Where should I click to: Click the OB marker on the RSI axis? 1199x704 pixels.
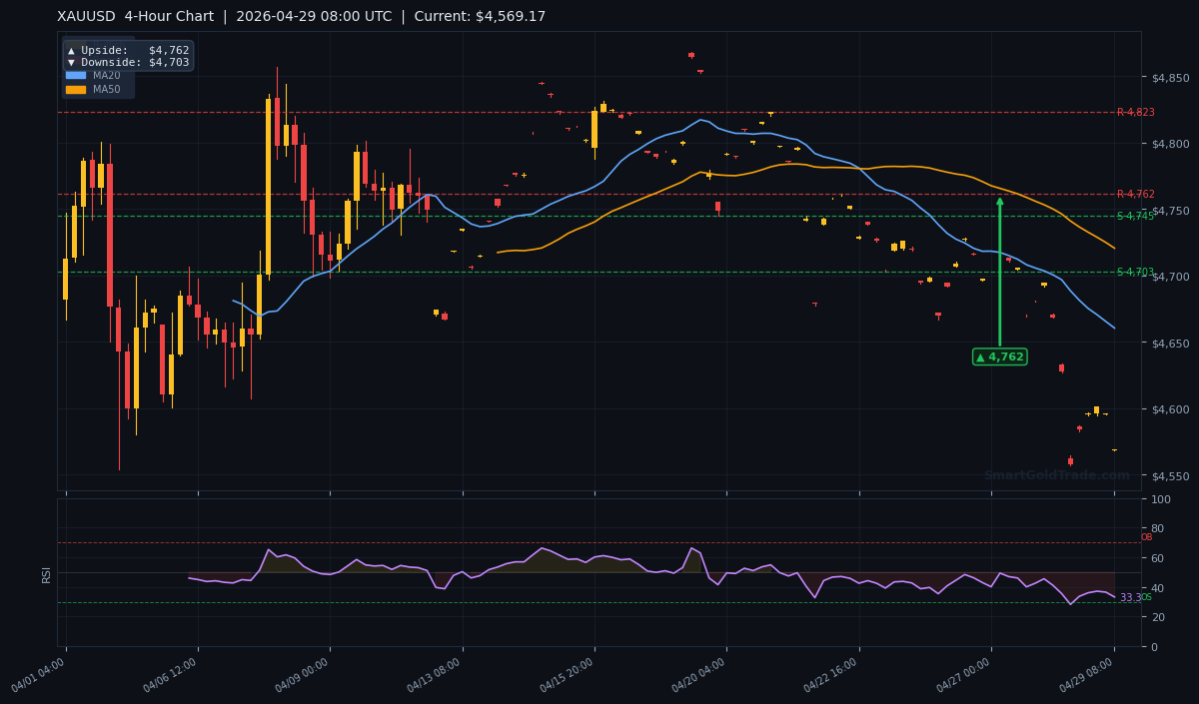[x=1146, y=536]
